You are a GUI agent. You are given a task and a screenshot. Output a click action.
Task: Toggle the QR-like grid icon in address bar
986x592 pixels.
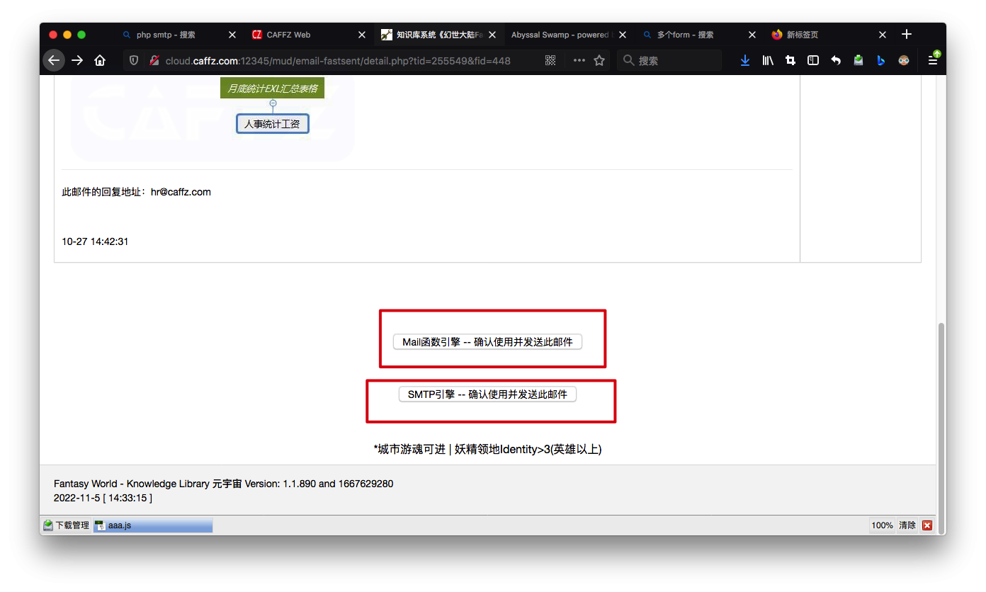tap(550, 60)
